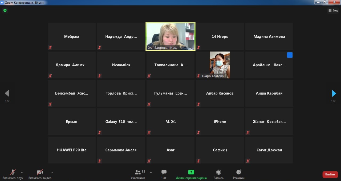Click muted mic icon on Мейрам tile
The width and height of the screenshot is (341, 181).
click(50, 48)
